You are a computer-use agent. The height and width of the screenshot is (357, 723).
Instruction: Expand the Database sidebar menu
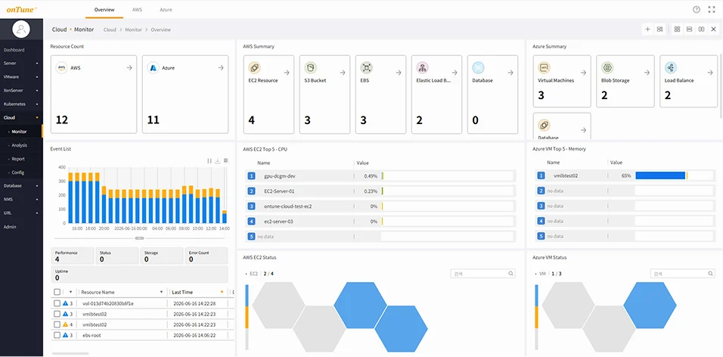[x=21, y=186]
